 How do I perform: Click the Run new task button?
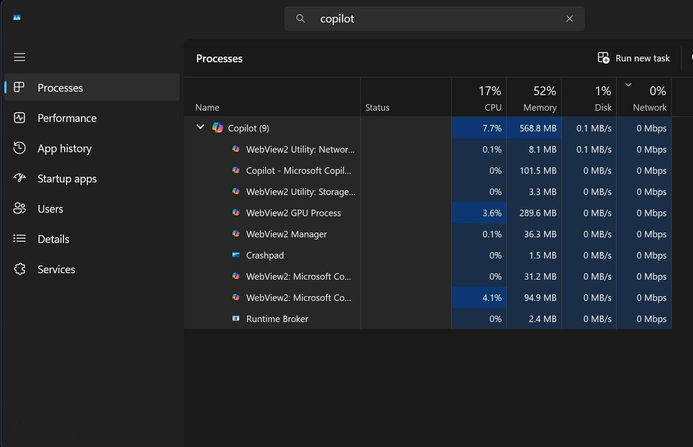click(634, 58)
